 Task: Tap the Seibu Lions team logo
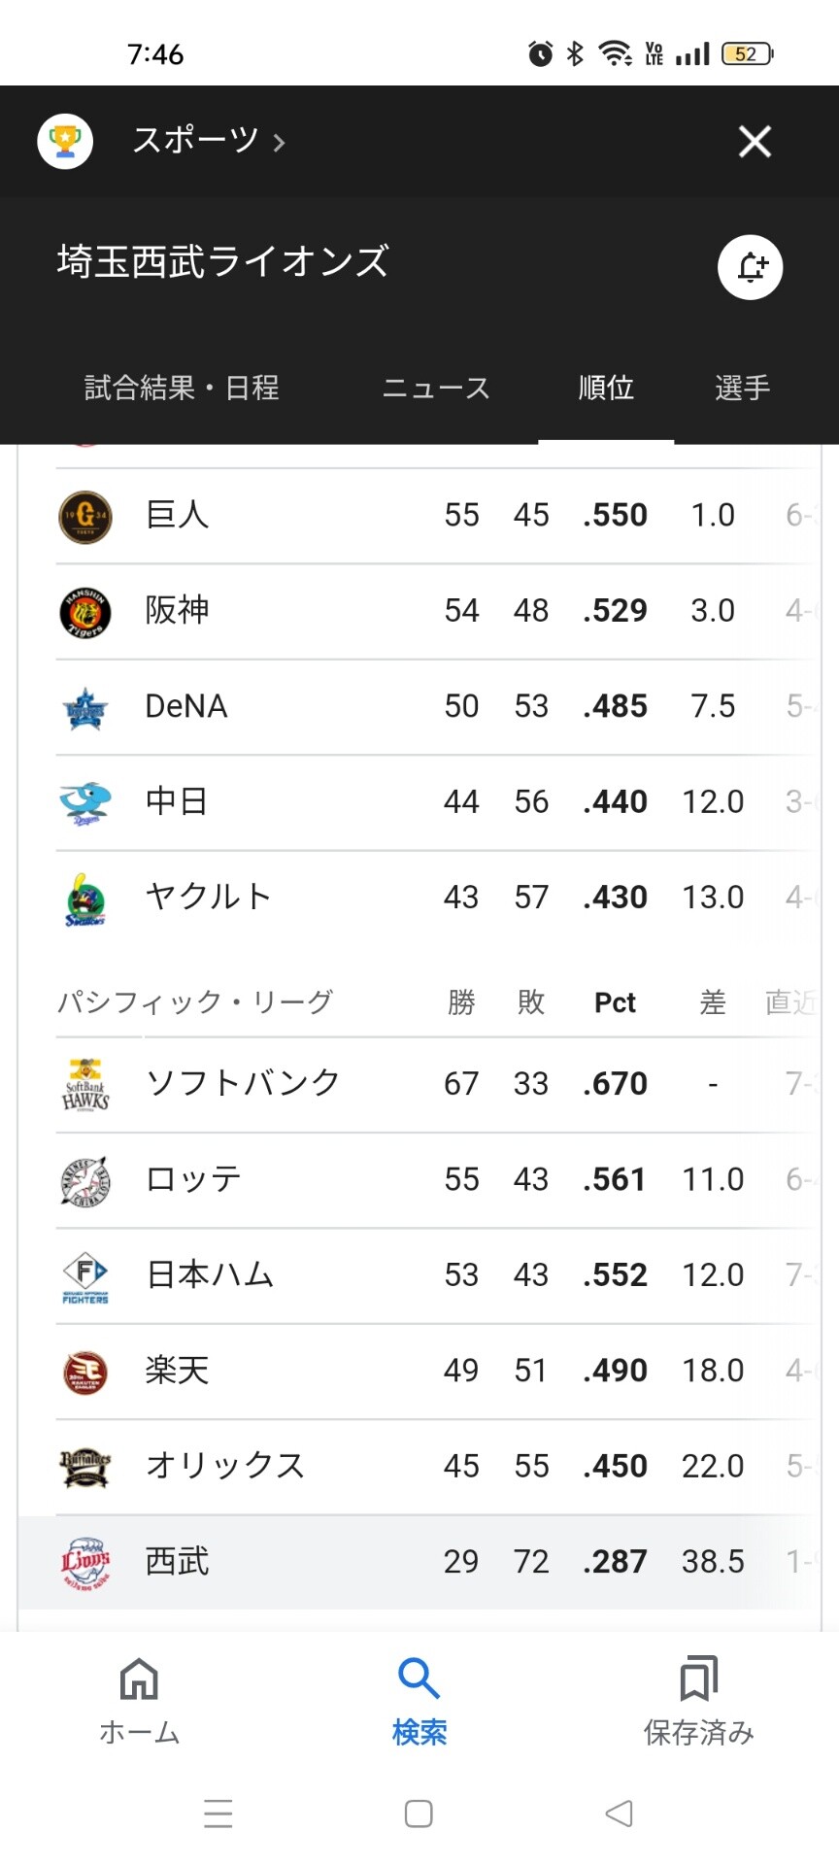[x=85, y=1562]
